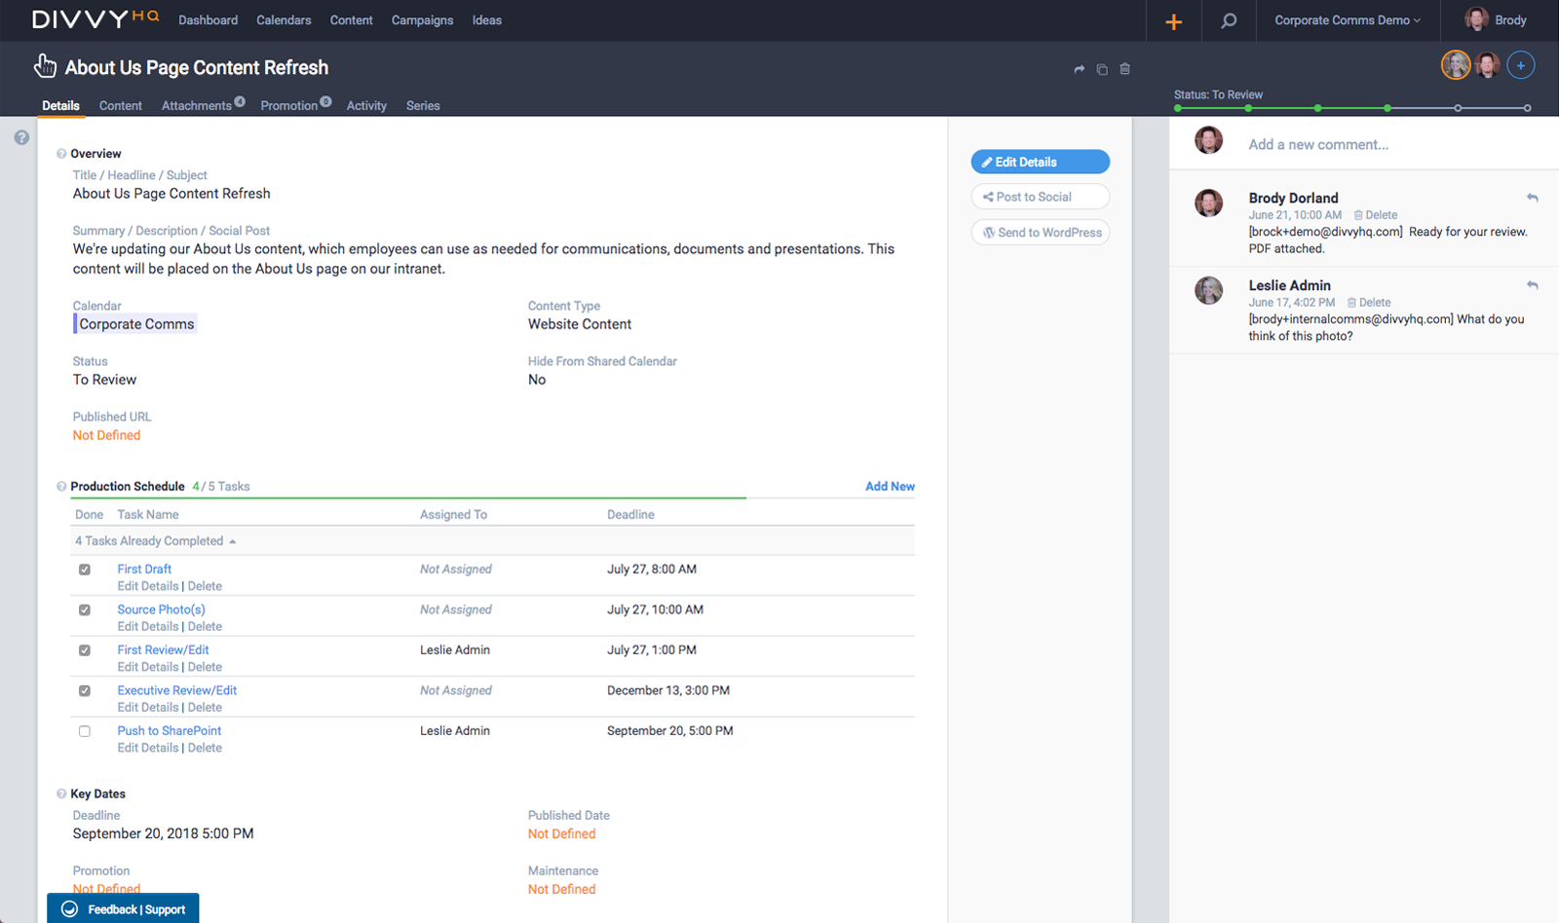Open the Campaigns menu
The width and height of the screenshot is (1559, 923).
pos(422,19)
